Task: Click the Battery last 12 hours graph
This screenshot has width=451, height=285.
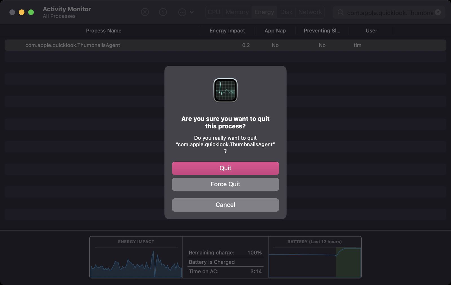Action: click(315, 262)
